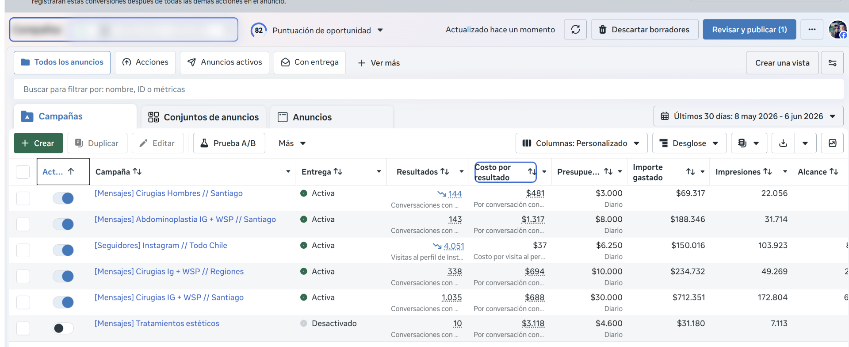Image resolution: width=849 pixels, height=347 pixels.
Task: Click the refresh icon button
Action: (x=575, y=30)
